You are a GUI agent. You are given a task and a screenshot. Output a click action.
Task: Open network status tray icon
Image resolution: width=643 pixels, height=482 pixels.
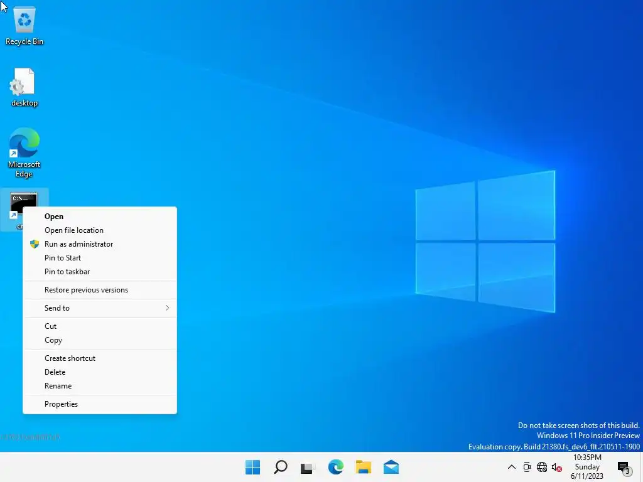(x=542, y=467)
